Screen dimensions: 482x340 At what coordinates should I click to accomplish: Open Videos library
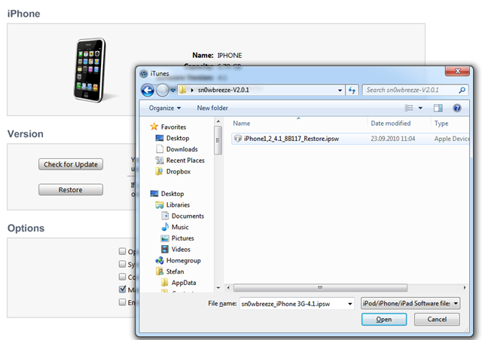[181, 250]
